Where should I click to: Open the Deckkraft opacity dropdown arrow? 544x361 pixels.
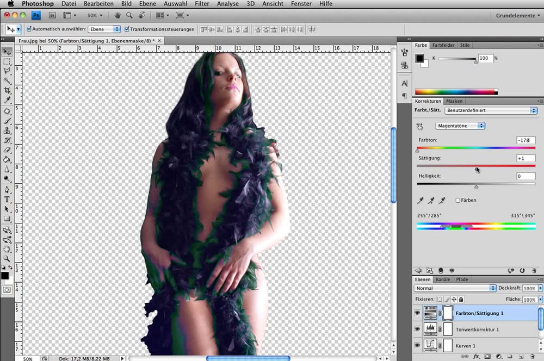pyautogui.click(x=540, y=288)
